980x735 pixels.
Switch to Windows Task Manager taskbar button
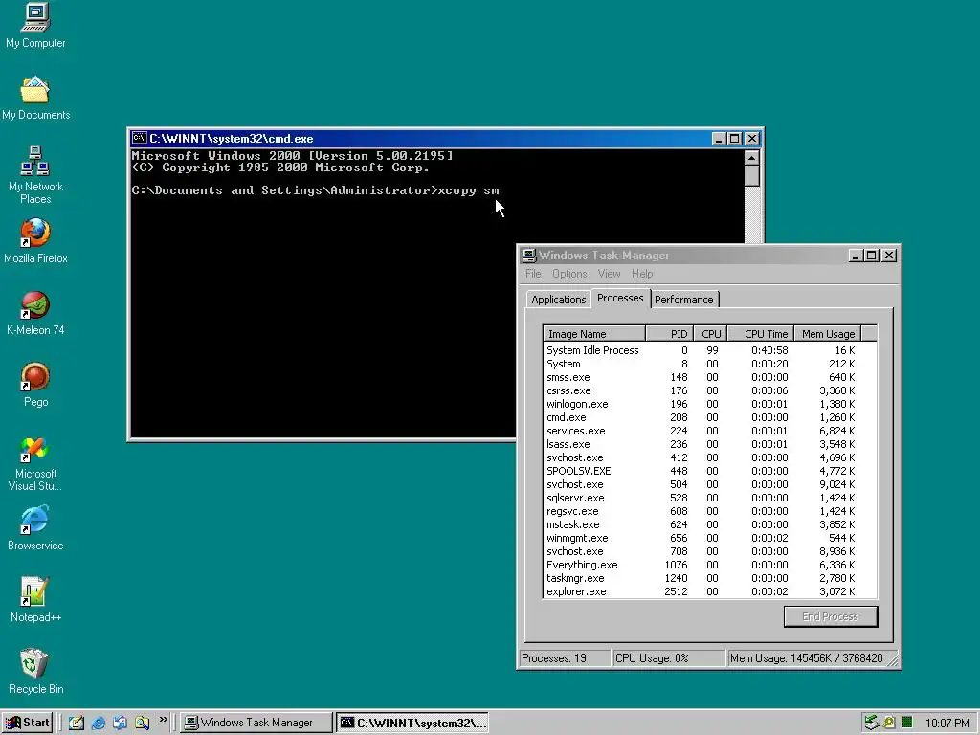(256, 723)
